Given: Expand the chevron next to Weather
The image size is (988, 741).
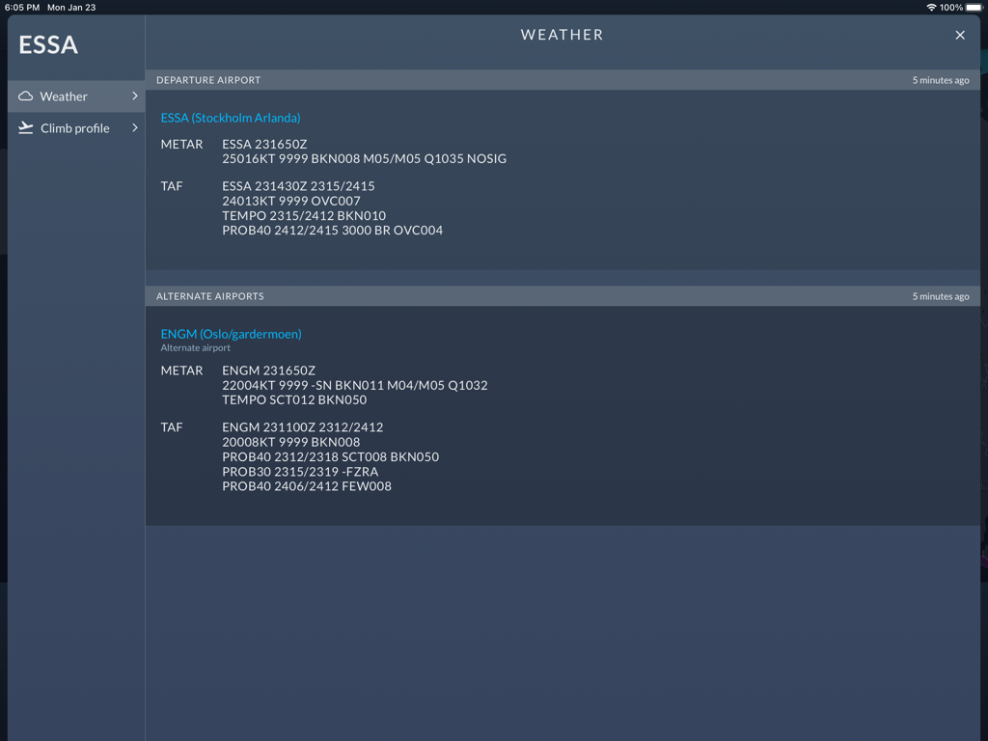Looking at the screenshot, I should click(135, 96).
